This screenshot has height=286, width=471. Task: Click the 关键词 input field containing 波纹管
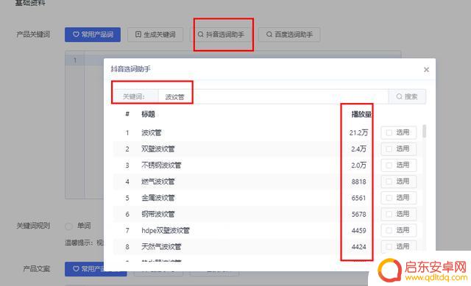(x=273, y=96)
